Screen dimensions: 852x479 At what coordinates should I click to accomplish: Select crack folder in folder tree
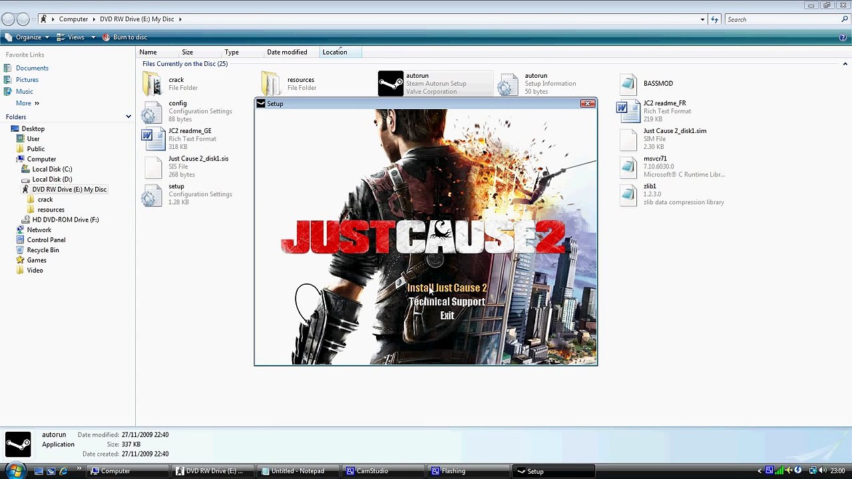[45, 200]
